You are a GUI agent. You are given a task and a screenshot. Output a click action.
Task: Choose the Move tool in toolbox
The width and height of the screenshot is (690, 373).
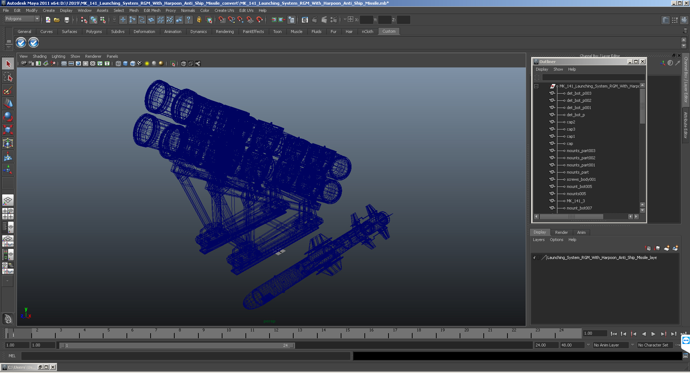click(8, 104)
